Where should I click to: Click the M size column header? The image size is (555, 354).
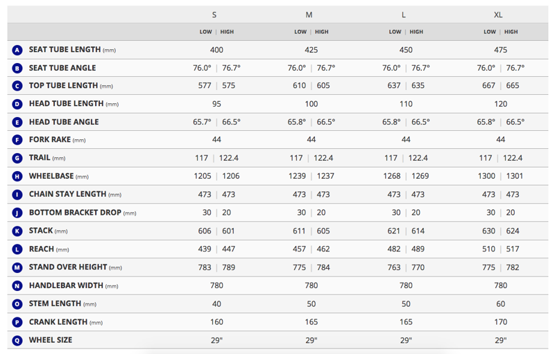[309, 15]
